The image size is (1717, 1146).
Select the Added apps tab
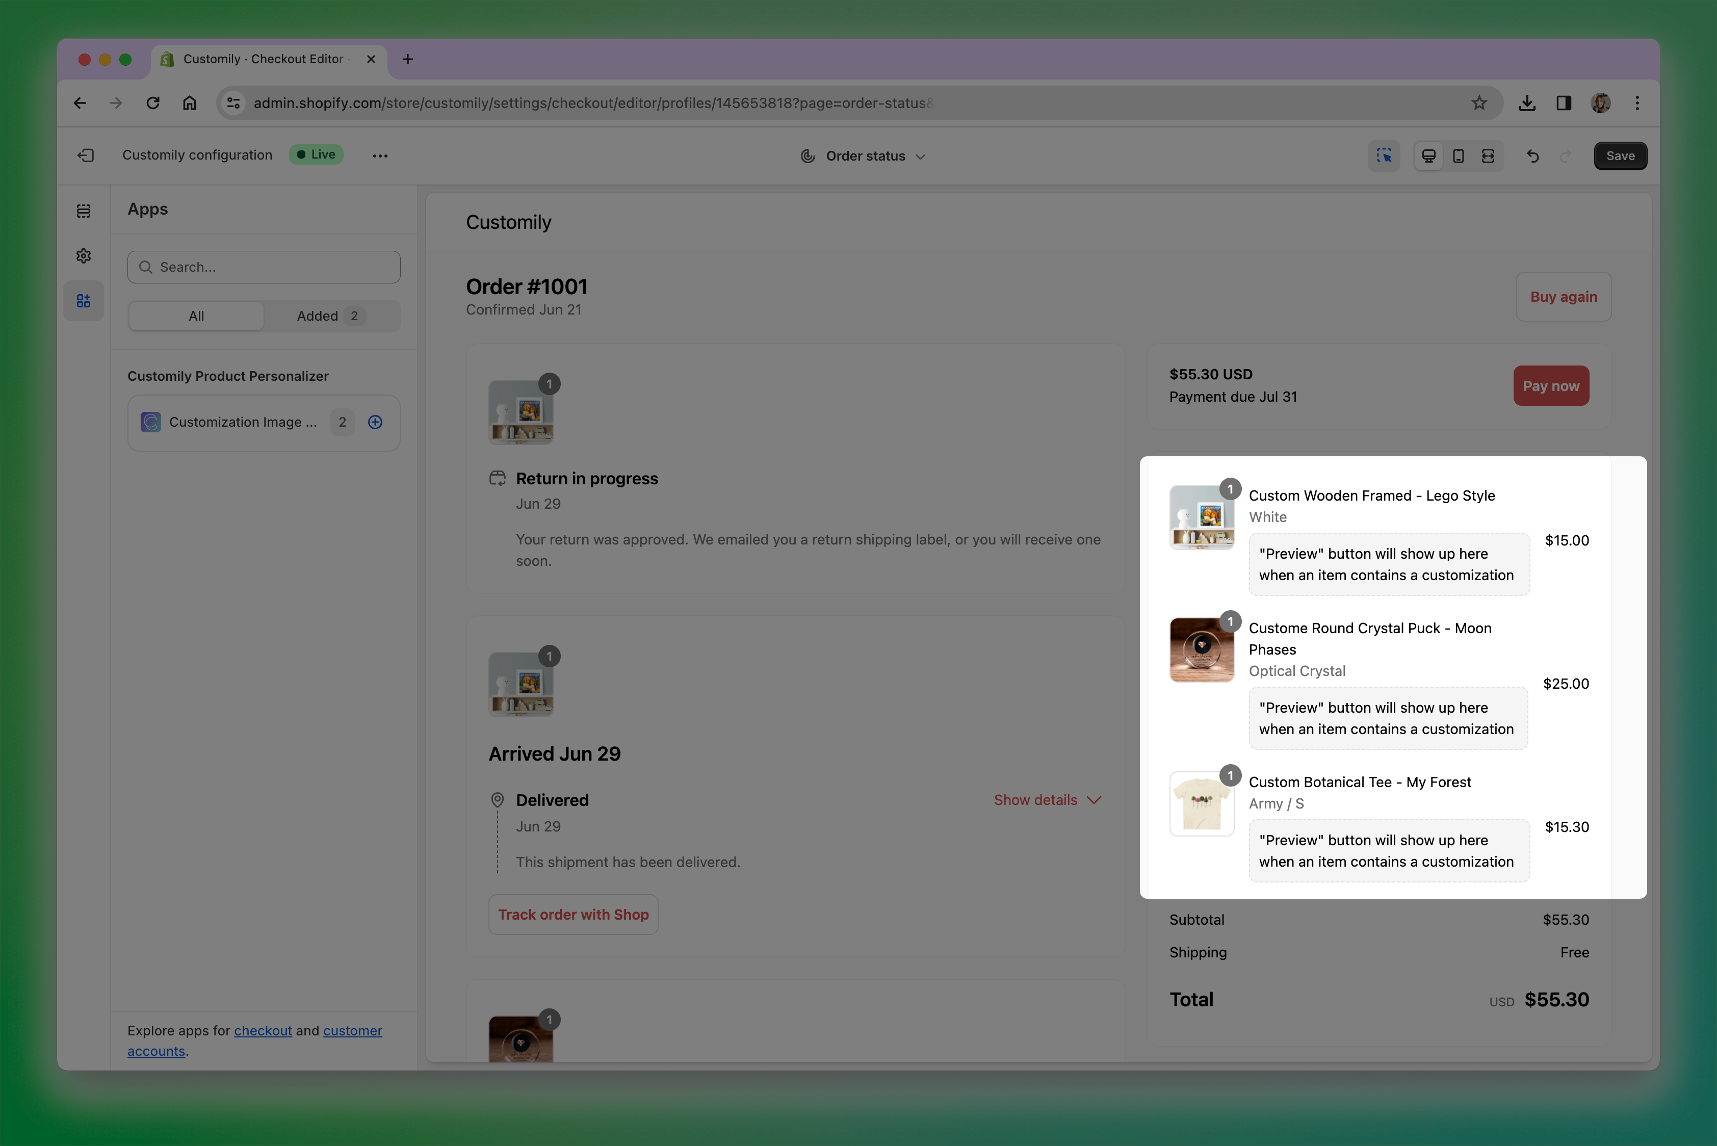330,316
